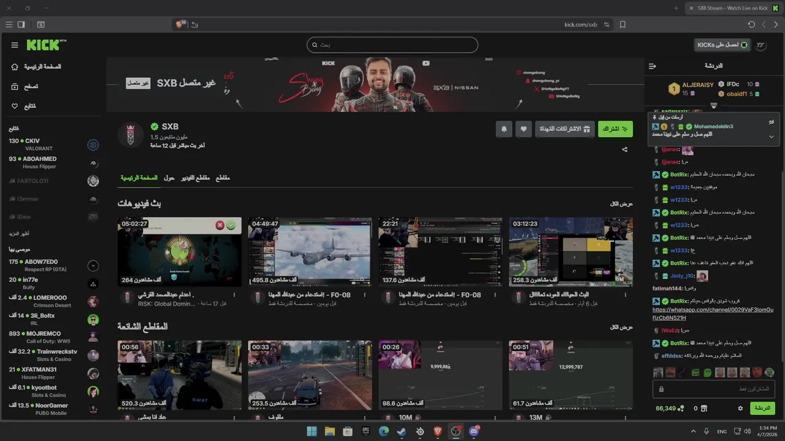Play the 00:33 popular clip
The height and width of the screenshot is (441, 785).
click(x=310, y=375)
